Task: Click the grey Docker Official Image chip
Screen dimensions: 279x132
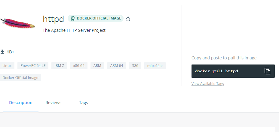Action: (20, 78)
